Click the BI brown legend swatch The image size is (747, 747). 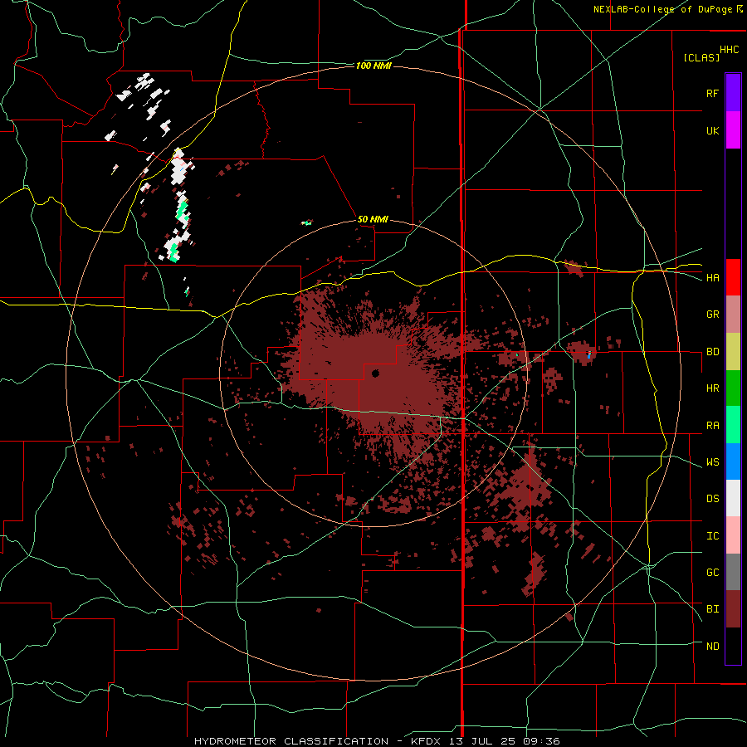pos(733,609)
